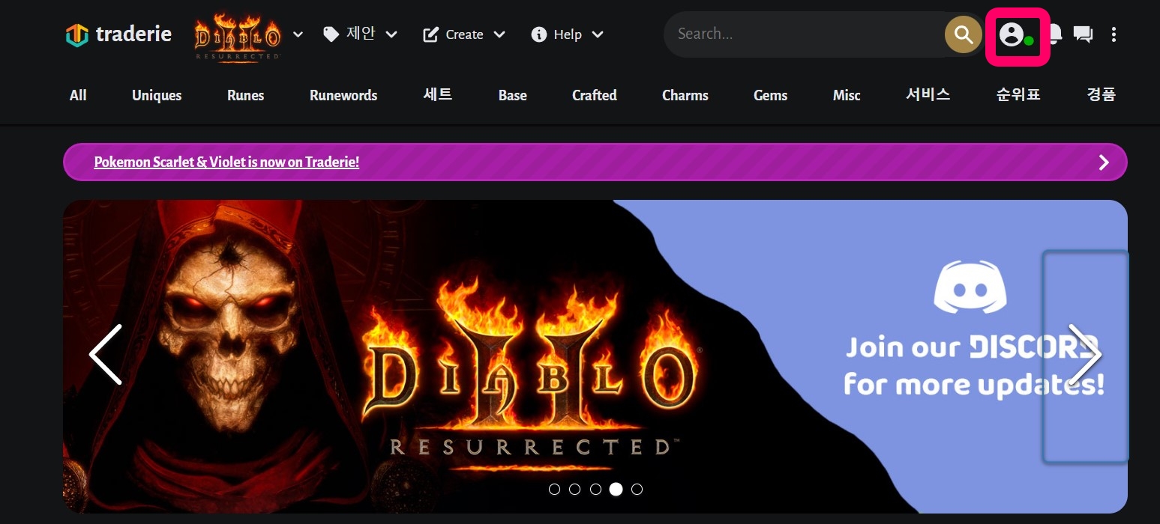This screenshot has width=1160, height=524.
Task: Select the Diablo II Resurrected game logo
Action: coord(237,36)
